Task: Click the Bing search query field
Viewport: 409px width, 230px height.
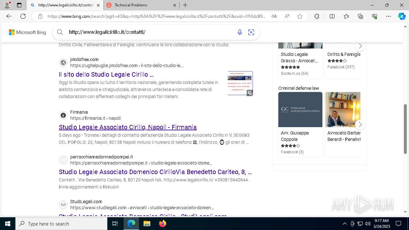Action: [x=150, y=32]
